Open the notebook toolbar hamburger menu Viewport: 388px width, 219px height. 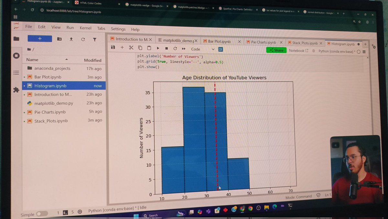click(x=364, y=52)
